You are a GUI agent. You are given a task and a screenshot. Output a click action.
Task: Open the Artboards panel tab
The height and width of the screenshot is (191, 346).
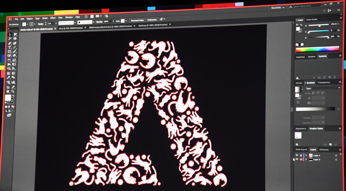pyautogui.click(x=324, y=150)
